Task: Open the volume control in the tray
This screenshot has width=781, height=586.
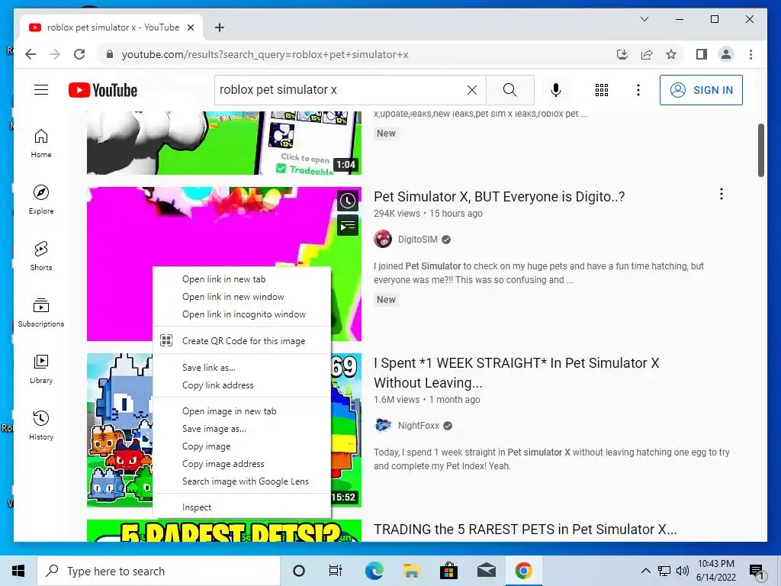Action: (683, 571)
